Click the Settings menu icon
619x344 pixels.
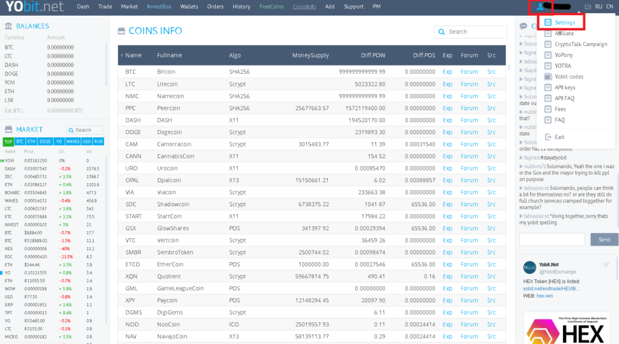[548, 22]
